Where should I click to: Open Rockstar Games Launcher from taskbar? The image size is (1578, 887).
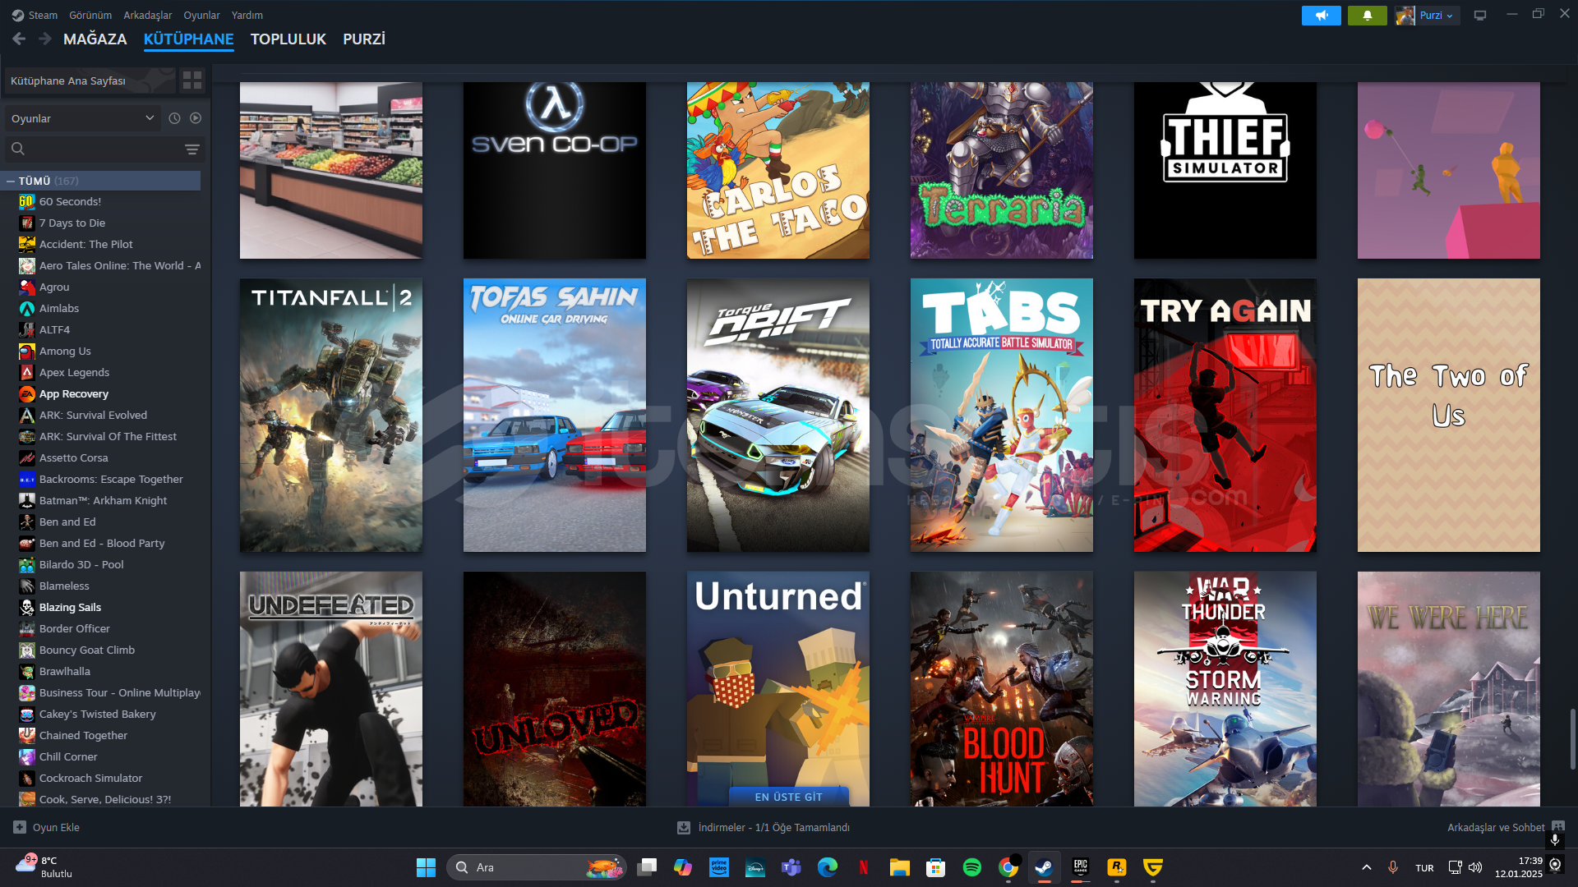click(x=1116, y=867)
